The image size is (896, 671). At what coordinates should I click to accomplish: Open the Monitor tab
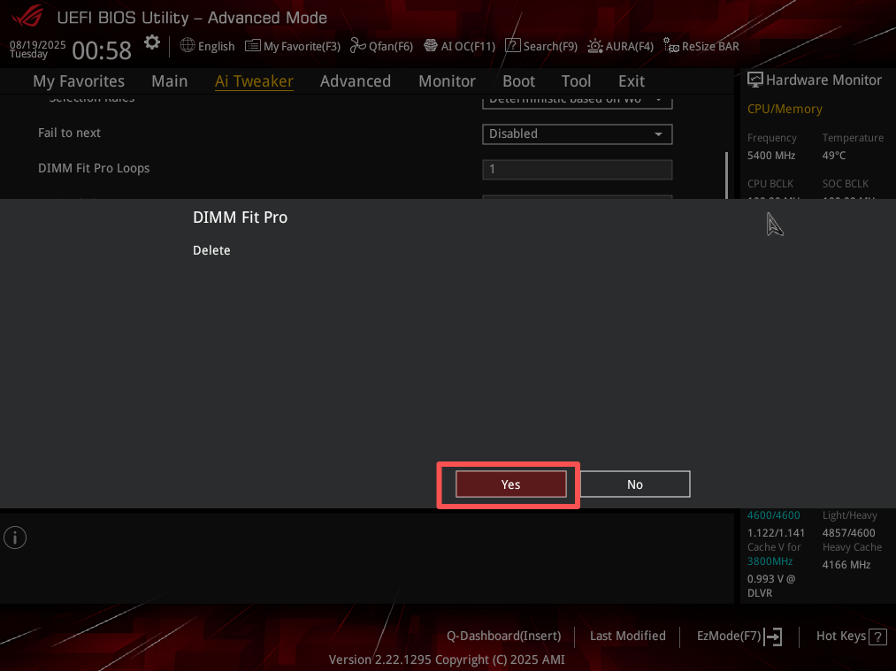447,81
